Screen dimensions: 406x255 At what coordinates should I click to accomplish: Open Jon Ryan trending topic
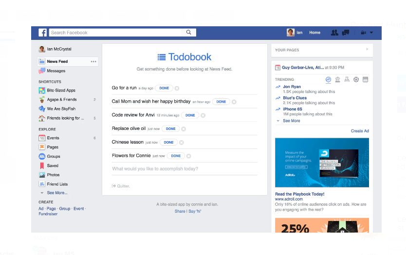click(292, 87)
